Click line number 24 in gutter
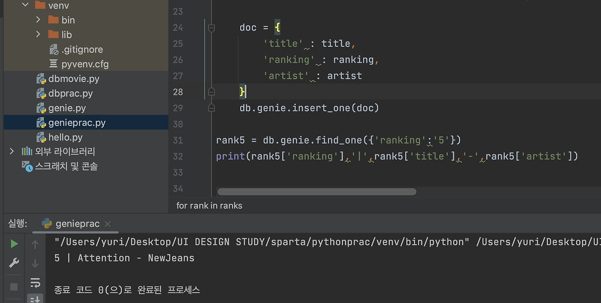 click(x=177, y=28)
